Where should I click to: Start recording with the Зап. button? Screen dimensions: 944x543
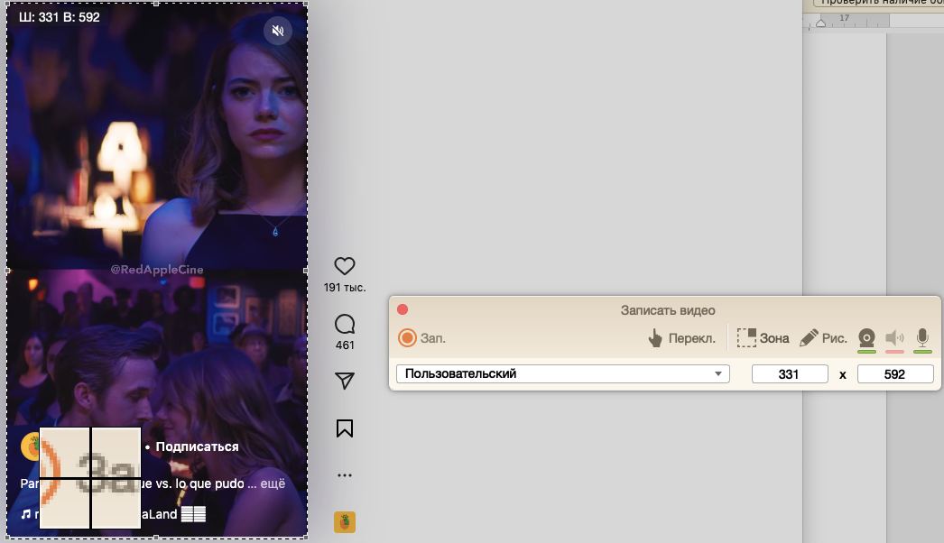pyautogui.click(x=421, y=338)
